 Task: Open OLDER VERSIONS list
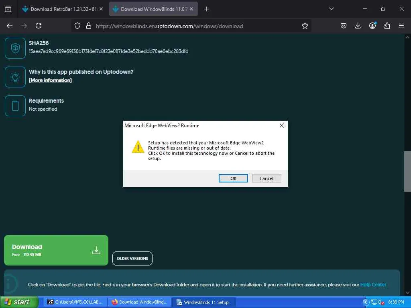(x=132, y=259)
